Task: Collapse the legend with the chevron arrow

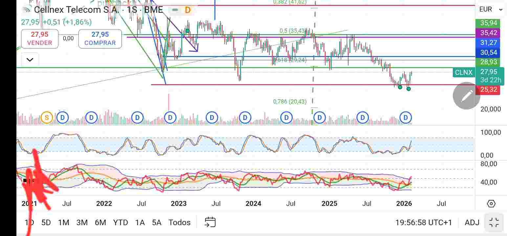Action: (30, 60)
